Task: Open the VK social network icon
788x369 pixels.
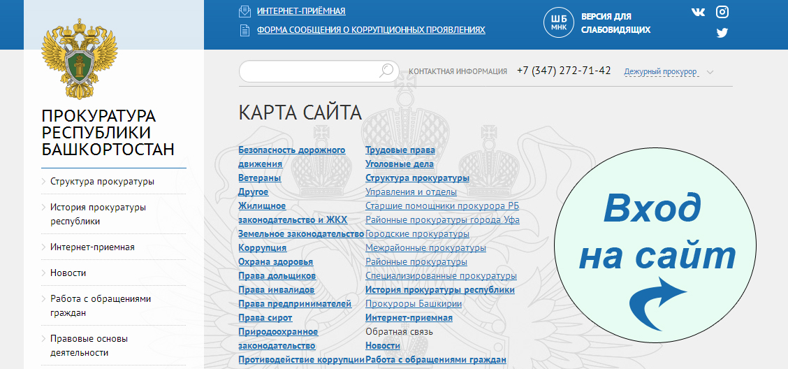Action: click(698, 12)
